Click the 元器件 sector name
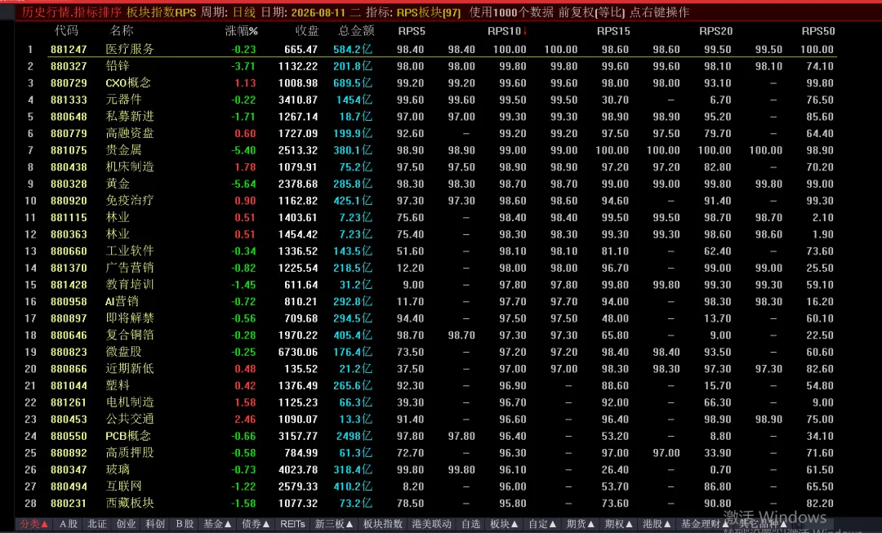Screen dimensions: 882x533 click(124, 100)
